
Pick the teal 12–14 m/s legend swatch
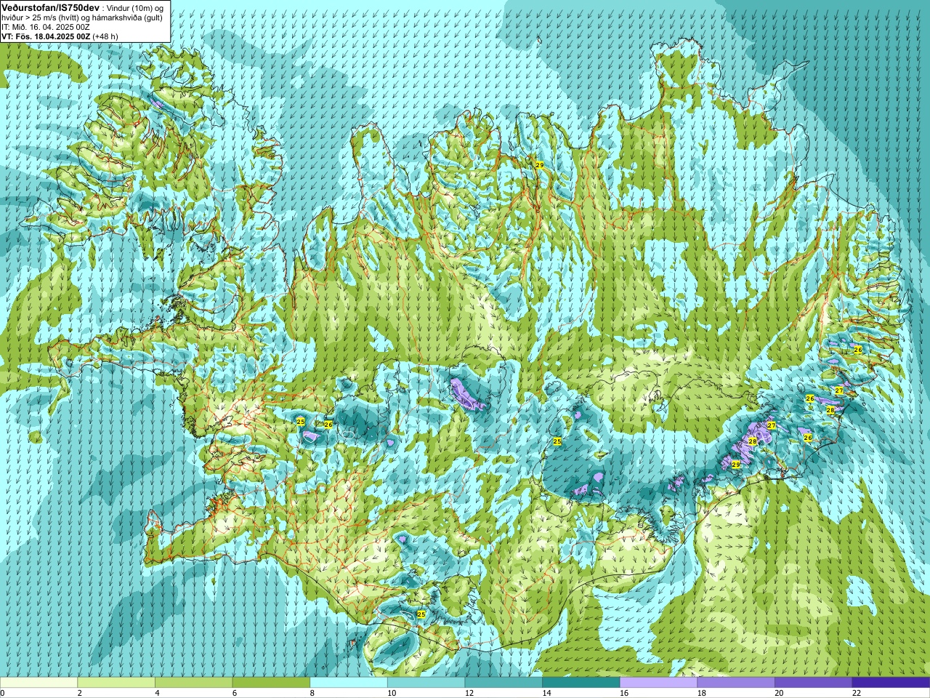click(504, 683)
